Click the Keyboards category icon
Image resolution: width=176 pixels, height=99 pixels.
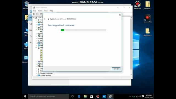pos(38,38)
